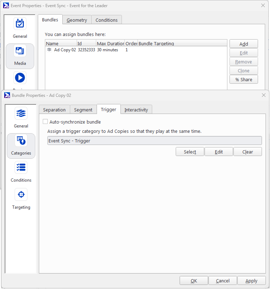
Task: Click the Event Sync - Trigger field
Action: [x=154, y=141]
